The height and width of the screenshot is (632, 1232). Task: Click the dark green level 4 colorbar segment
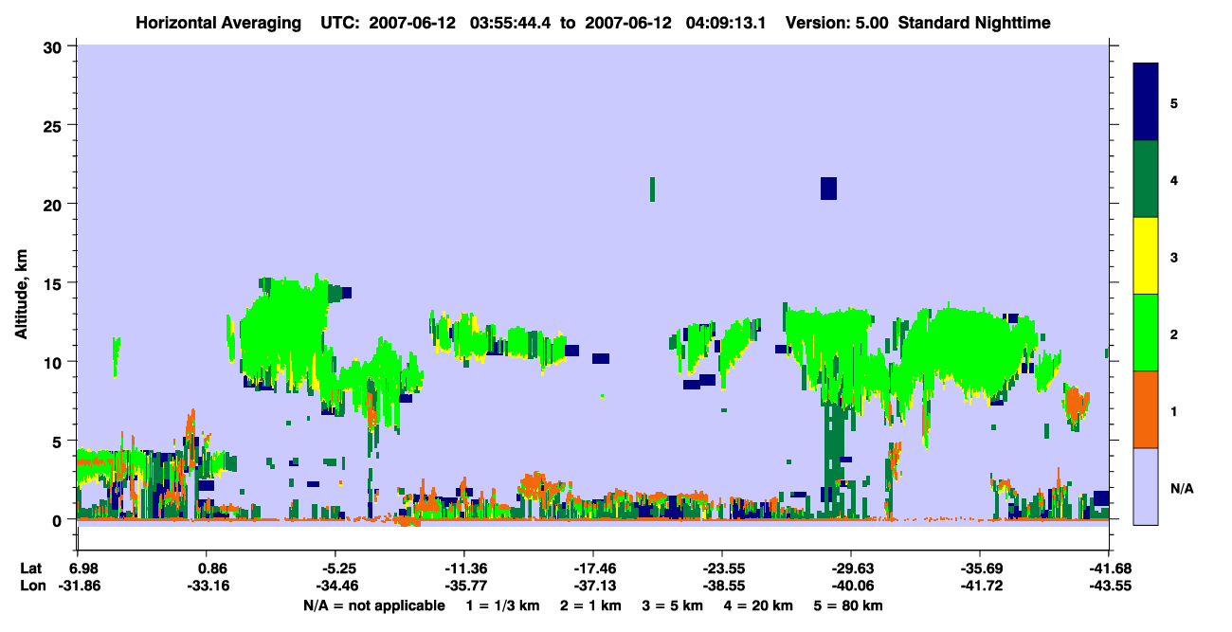1146,179
